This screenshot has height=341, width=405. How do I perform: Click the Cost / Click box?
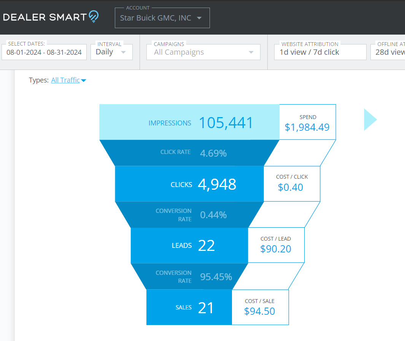(x=292, y=184)
